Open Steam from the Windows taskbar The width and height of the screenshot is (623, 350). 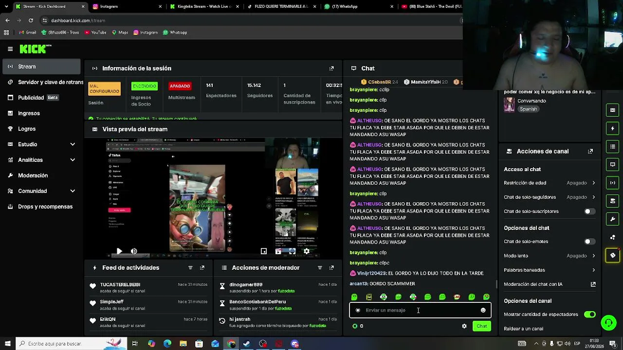pyautogui.click(x=247, y=344)
